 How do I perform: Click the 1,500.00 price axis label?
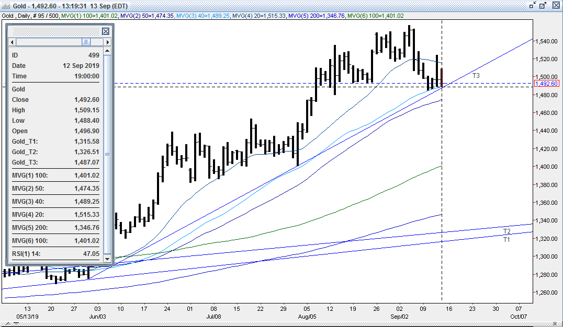(x=546, y=77)
